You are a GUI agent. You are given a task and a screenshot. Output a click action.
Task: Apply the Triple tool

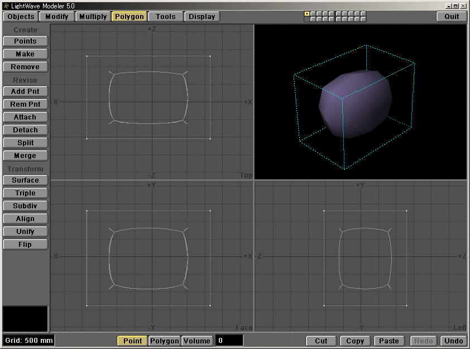25,193
